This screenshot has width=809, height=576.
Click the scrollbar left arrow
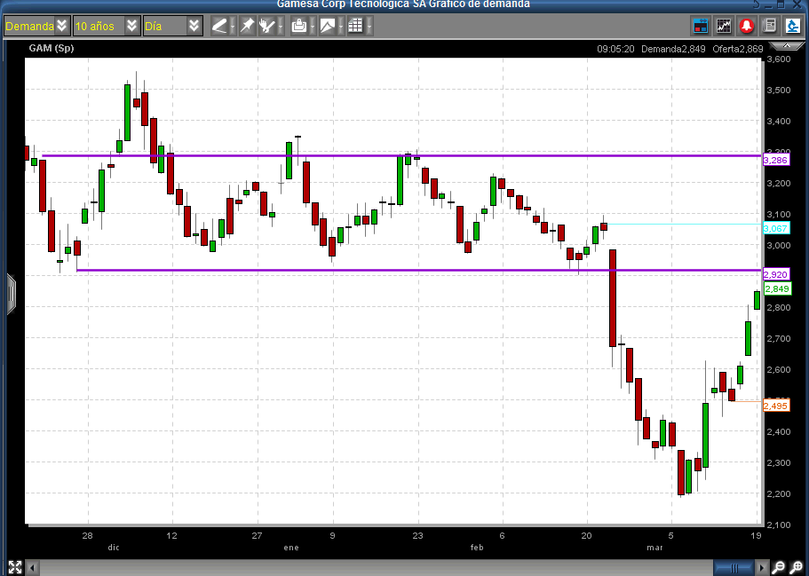click(x=33, y=568)
